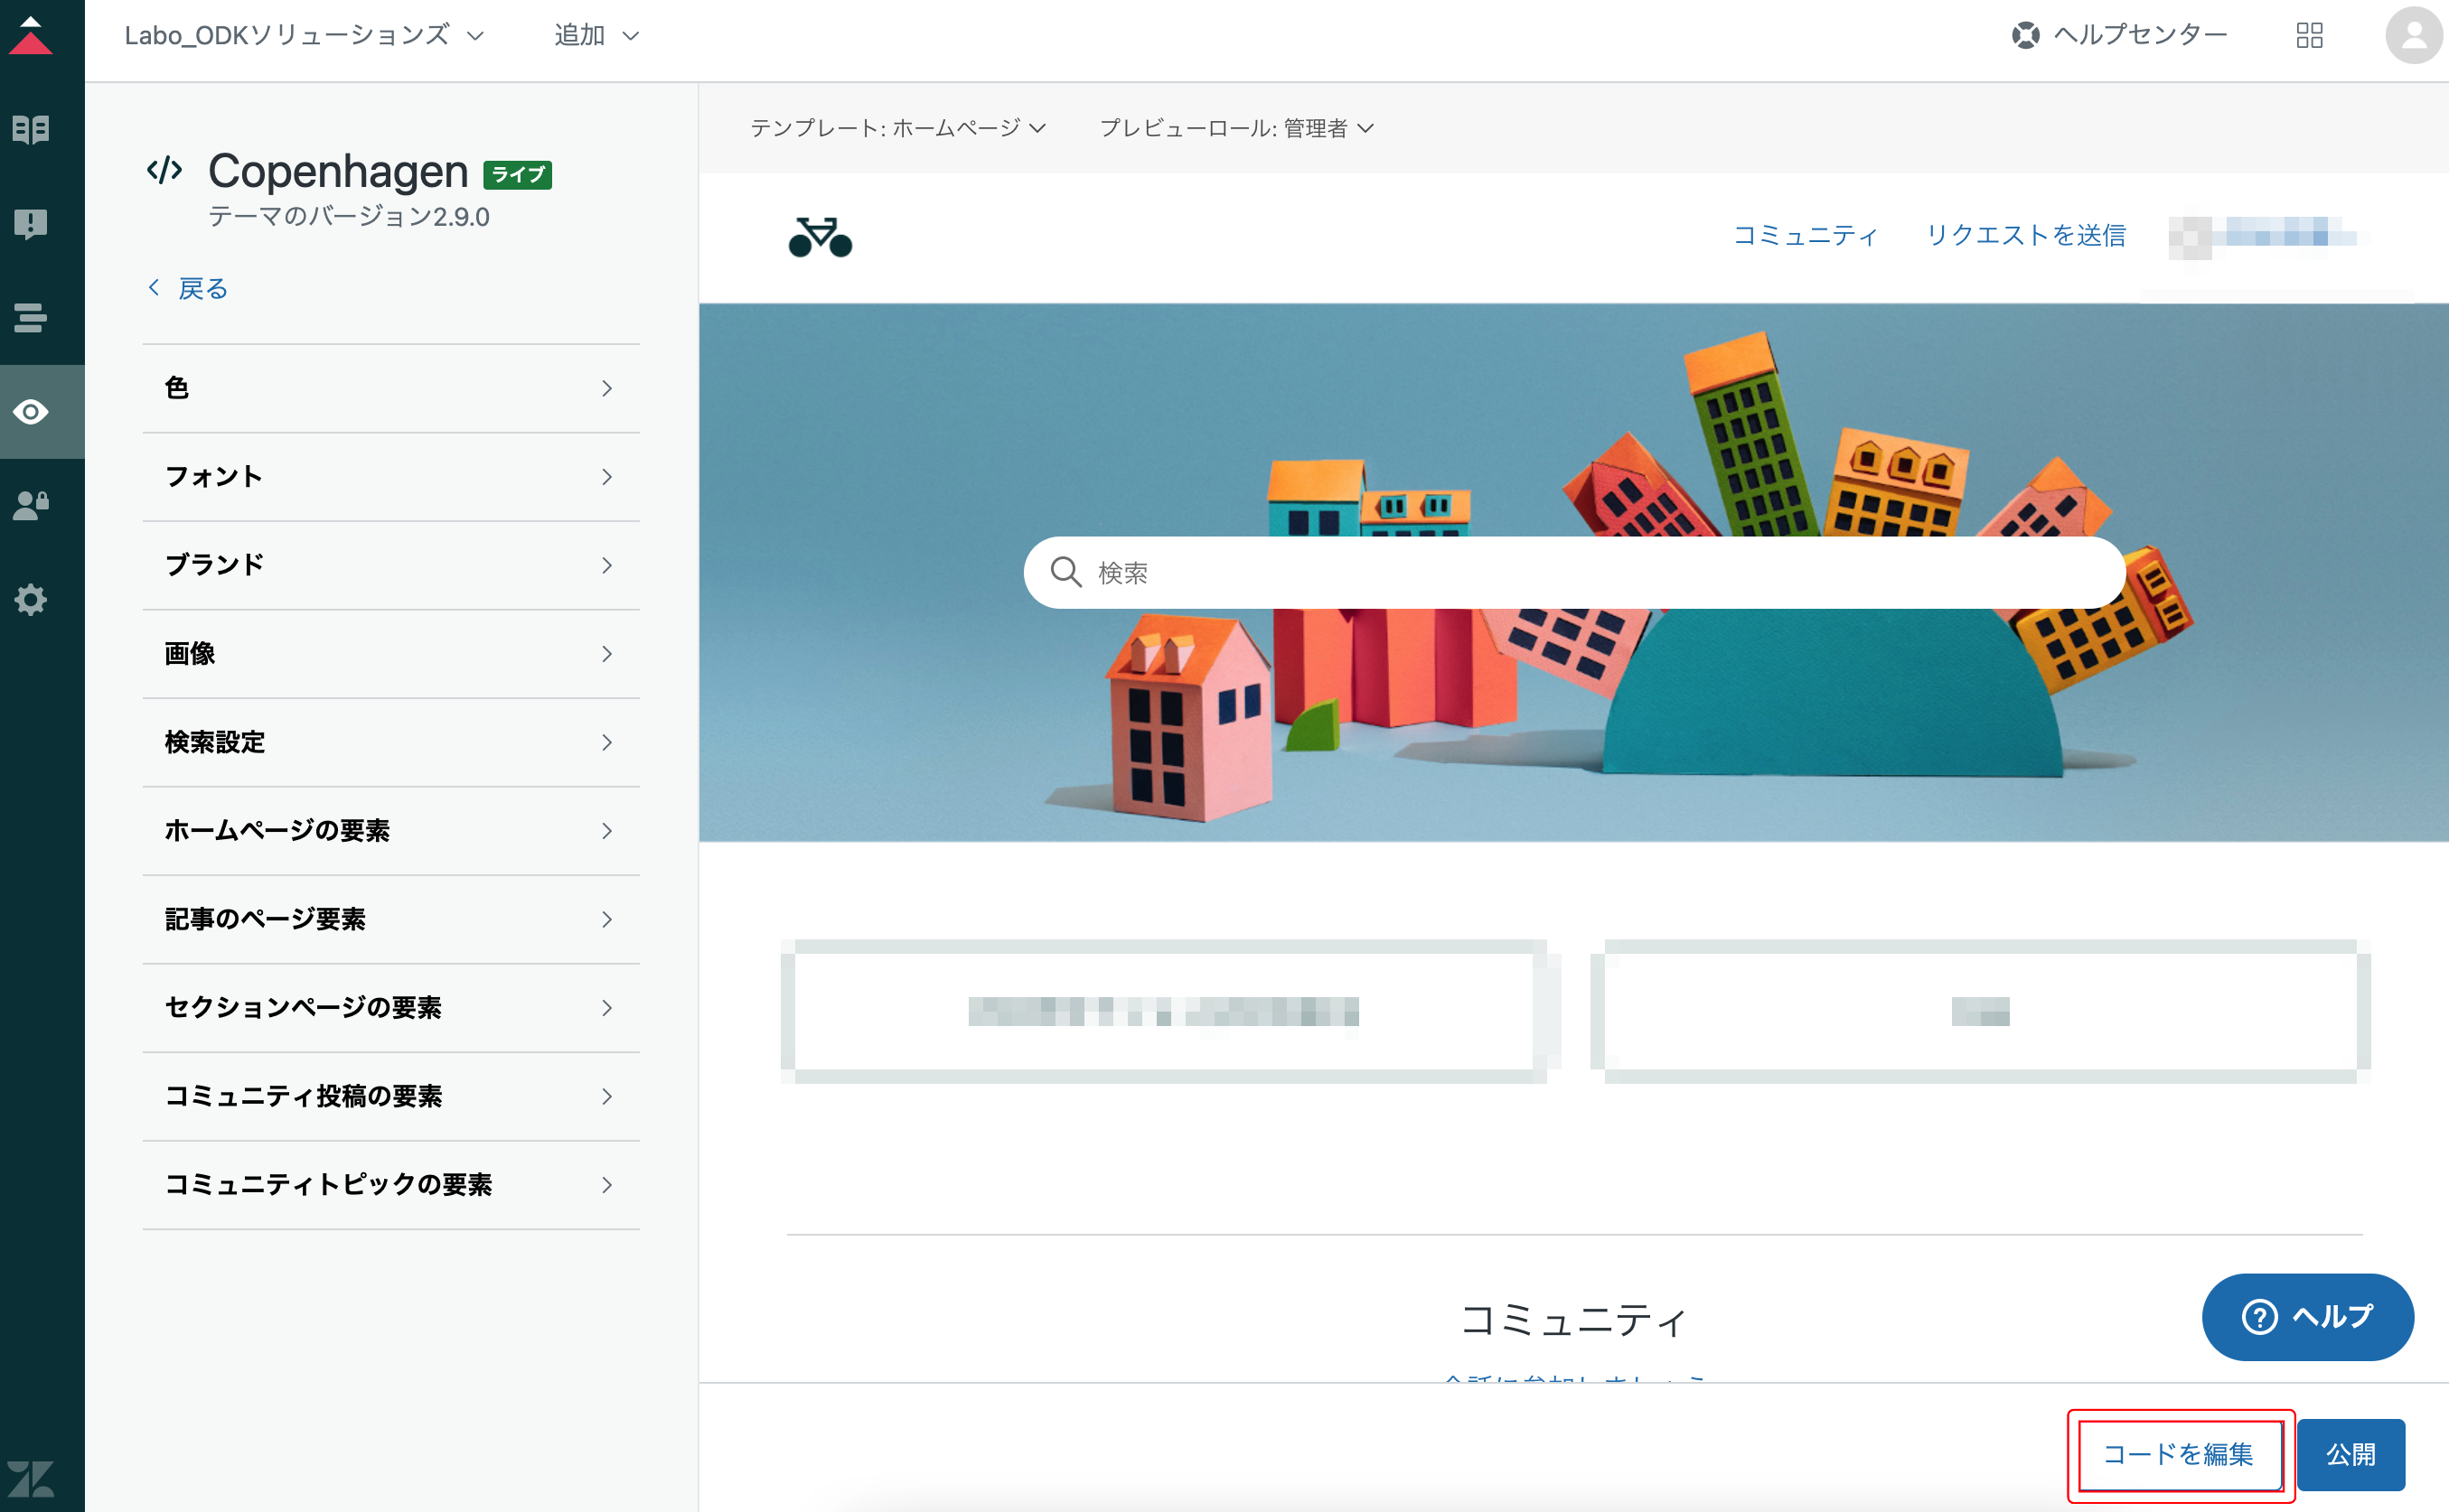Image resolution: width=2449 pixels, height=1512 pixels.
Task: Open the Guide settings gear icon
Action: tap(30, 599)
